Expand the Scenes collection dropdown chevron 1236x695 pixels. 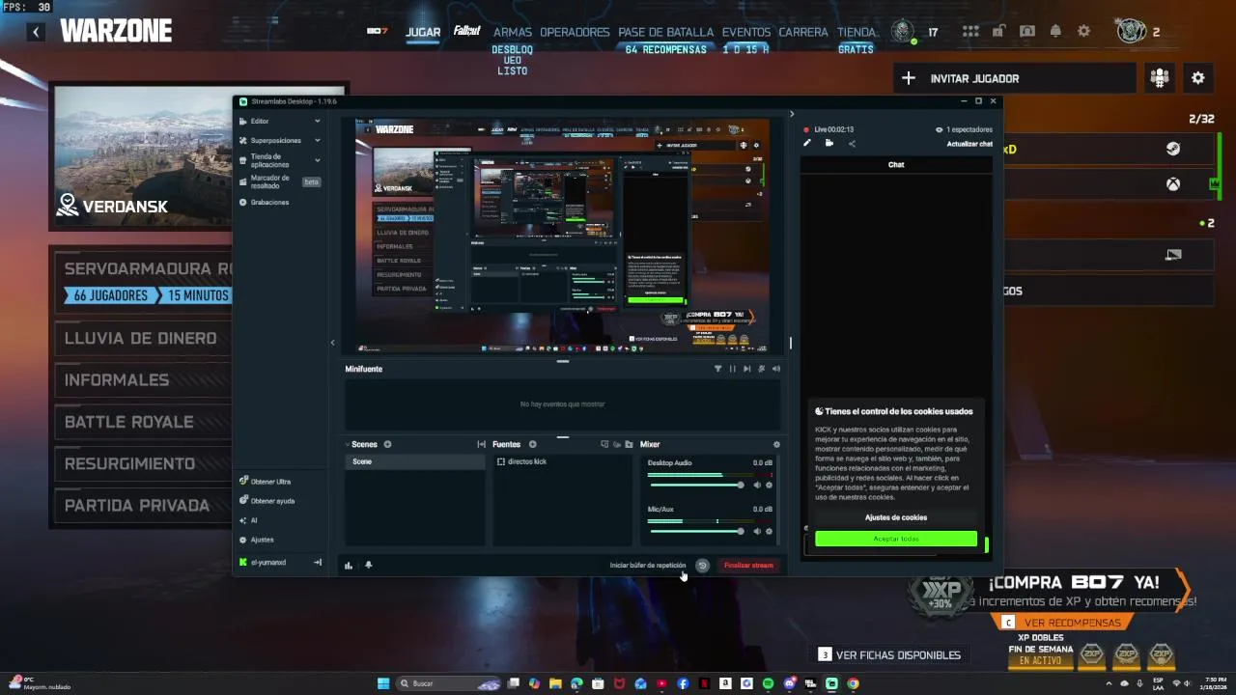coord(348,444)
